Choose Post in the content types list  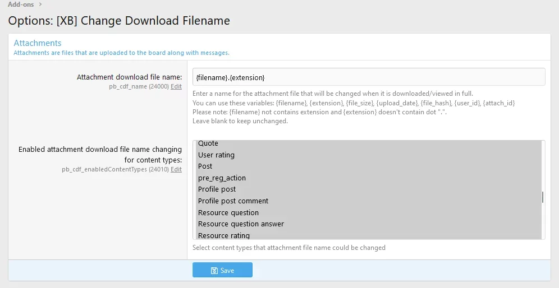(x=205, y=166)
